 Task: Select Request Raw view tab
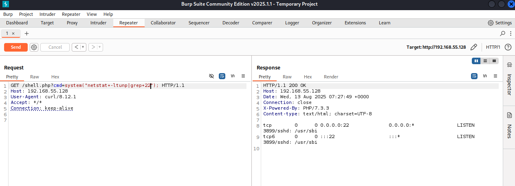(35, 77)
